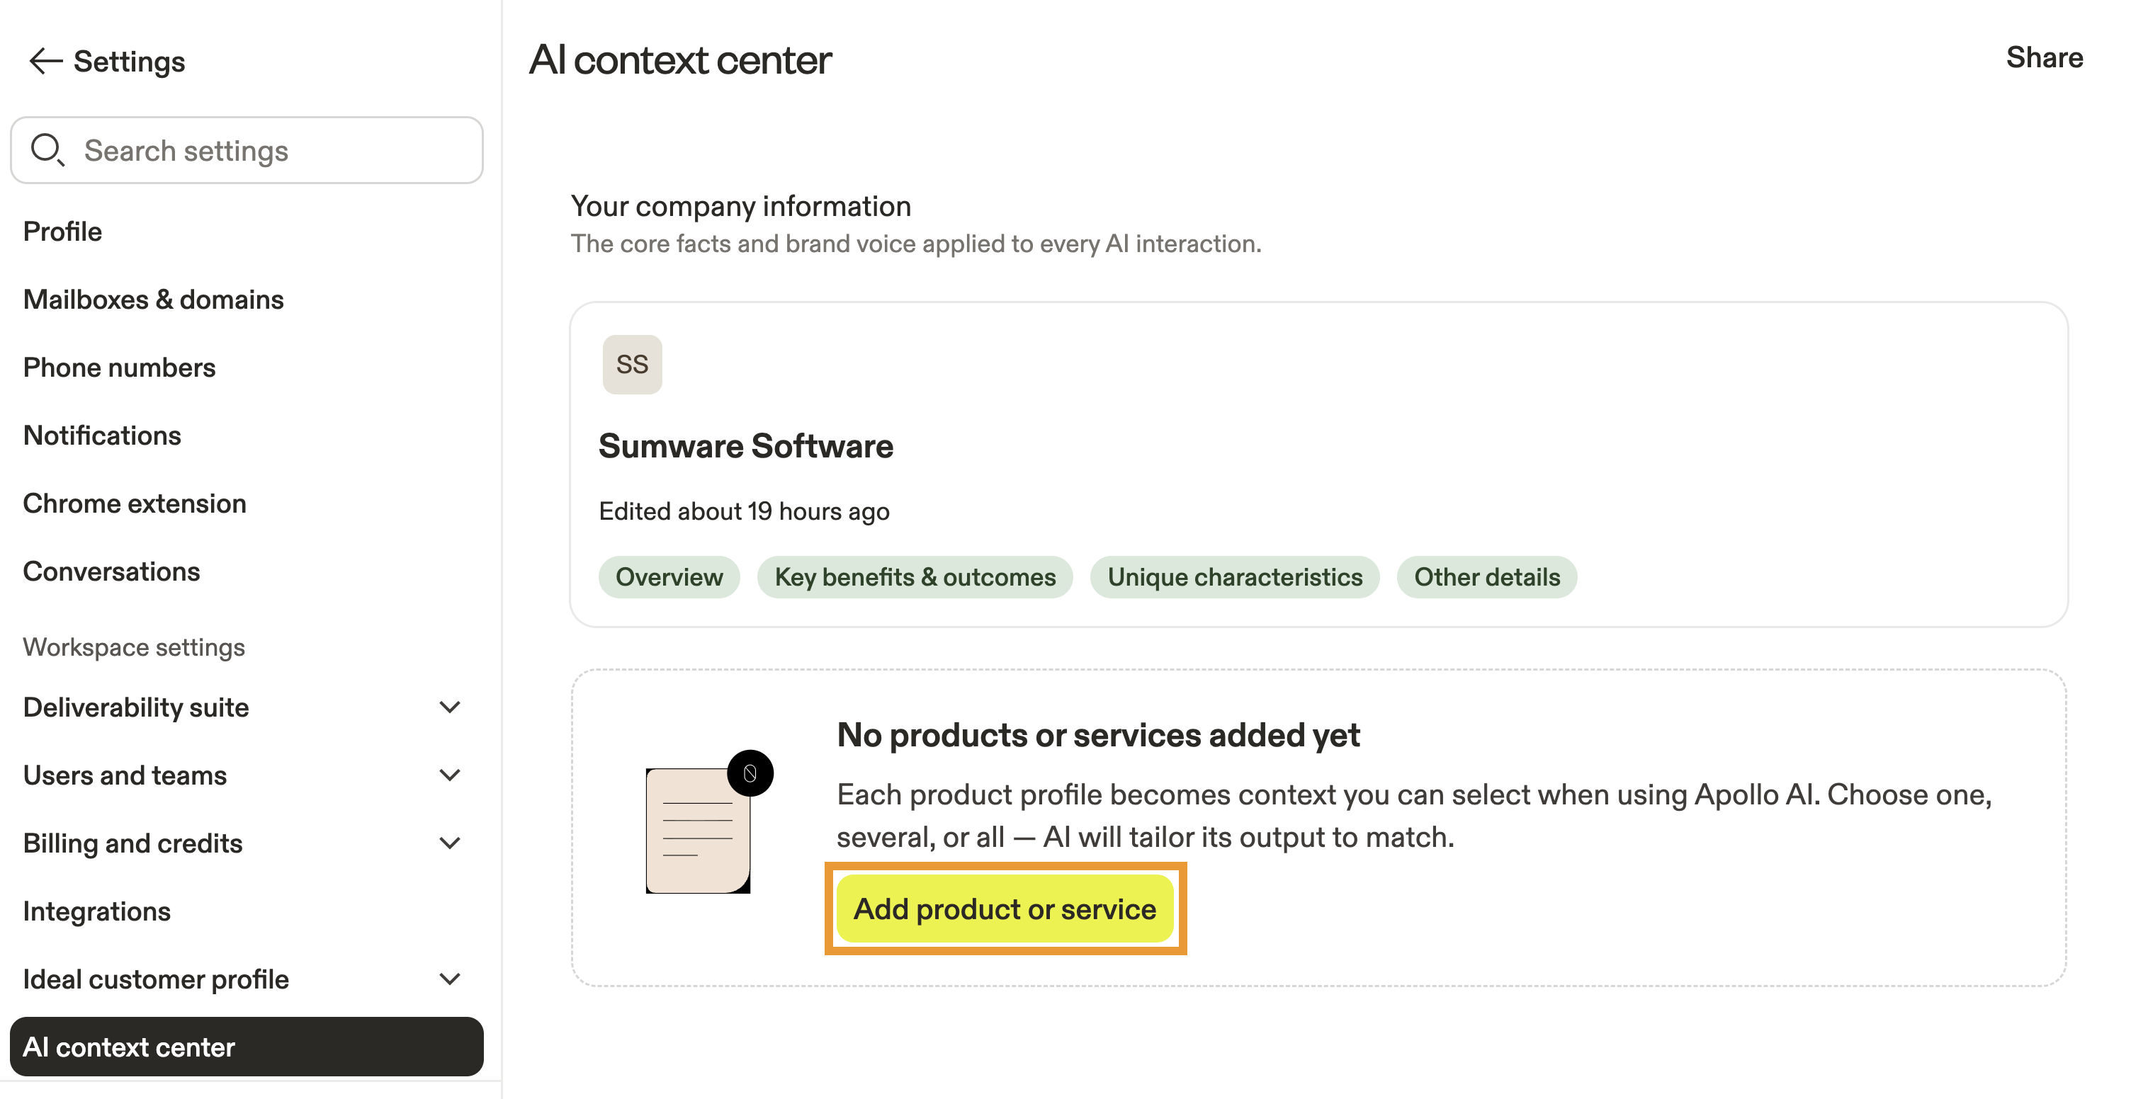Expand the Ideal customer profile section
2131x1099 pixels.
pos(449,980)
